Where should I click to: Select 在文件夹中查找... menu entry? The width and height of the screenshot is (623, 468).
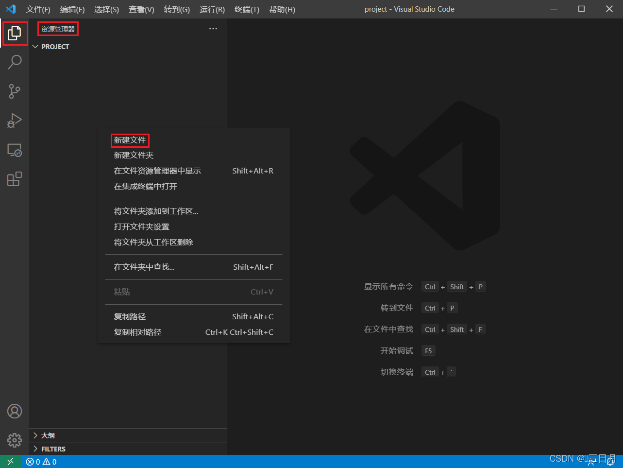(194, 267)
